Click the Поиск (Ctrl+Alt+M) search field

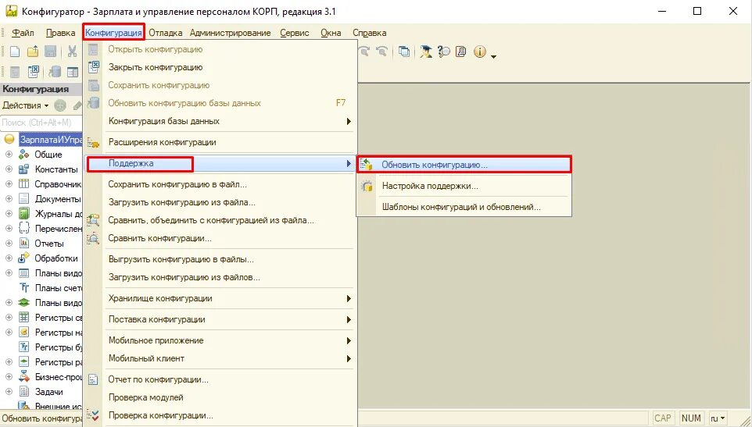click(41, 123)
